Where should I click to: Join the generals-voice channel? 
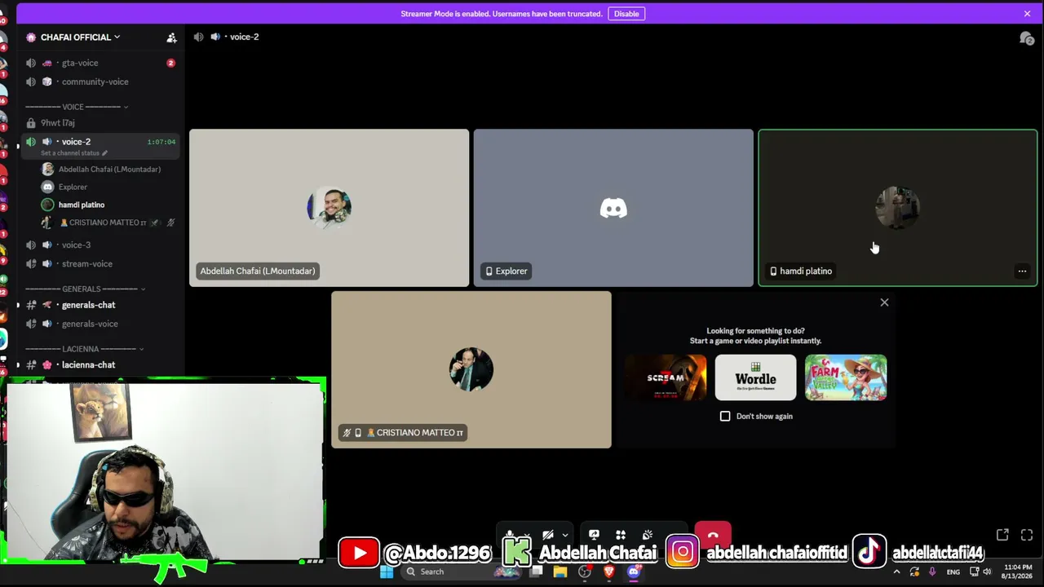point(101,324)
